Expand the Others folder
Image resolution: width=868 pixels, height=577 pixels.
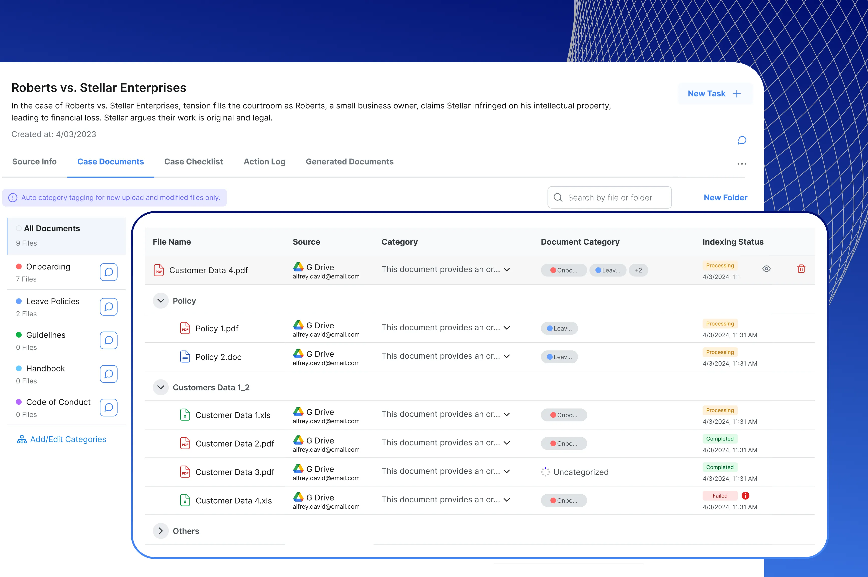(161, 531)
